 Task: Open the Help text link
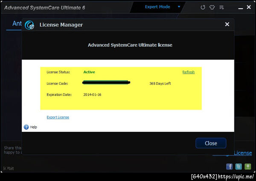[x=33, y=127]
